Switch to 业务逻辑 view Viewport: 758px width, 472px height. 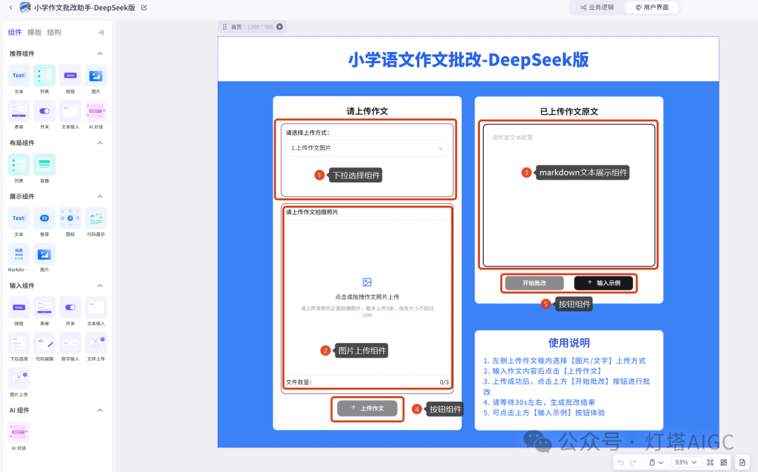pyautogui.click(x=597, y=7)
